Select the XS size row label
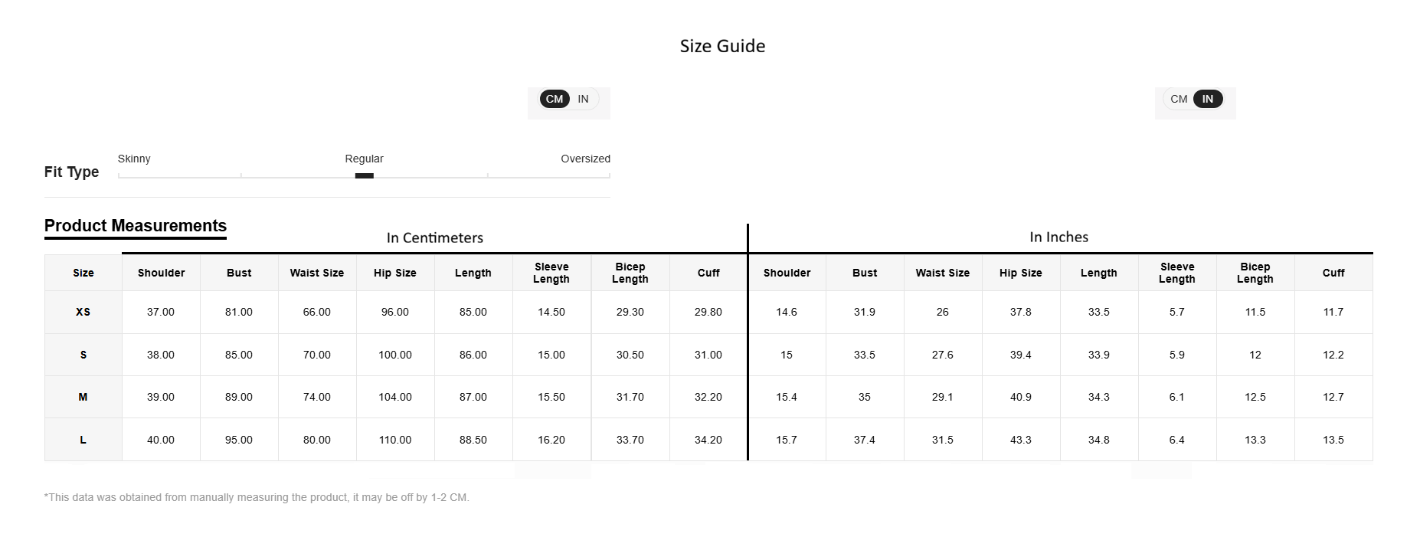The image size is (1420, 537). (83, 313)
